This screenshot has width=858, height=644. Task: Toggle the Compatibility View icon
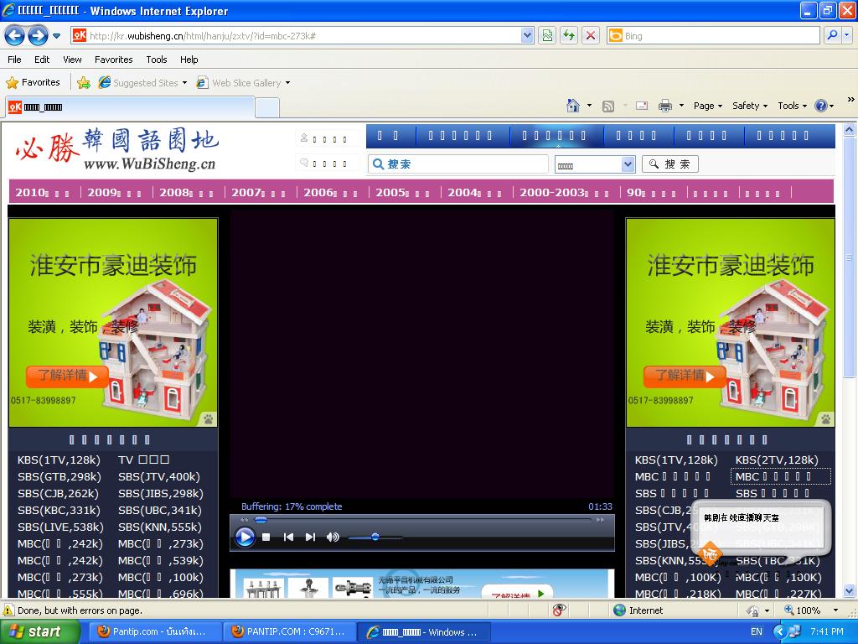547,36
